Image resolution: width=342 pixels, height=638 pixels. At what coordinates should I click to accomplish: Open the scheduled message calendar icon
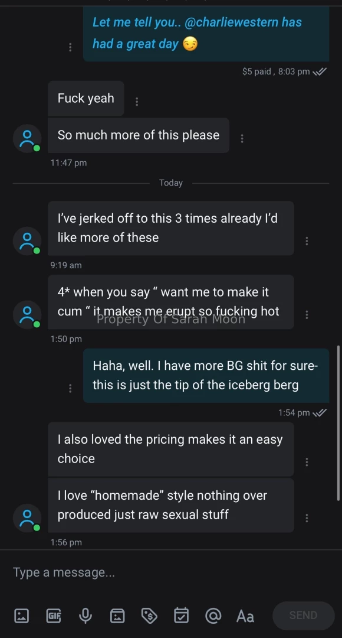181,616
